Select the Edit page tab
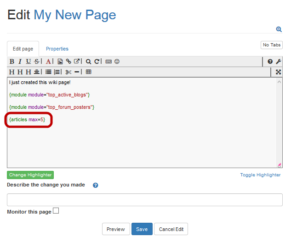Image resolution: width=291 pixels, height=248 pixels. [23, 49]
